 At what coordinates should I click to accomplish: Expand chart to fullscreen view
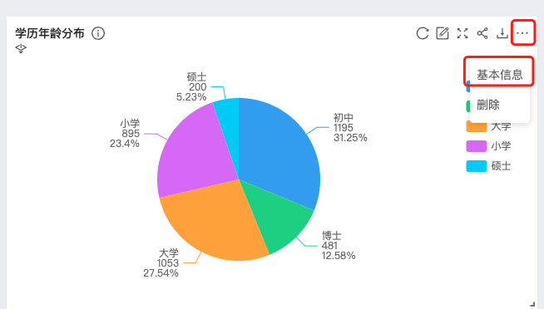462,33
